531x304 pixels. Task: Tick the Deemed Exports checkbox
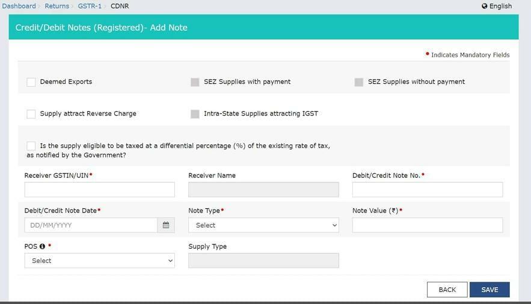[31, 82]
